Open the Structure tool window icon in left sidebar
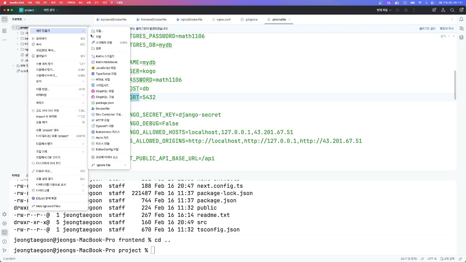Screen dimensions: 466x262 click(4, 31)
